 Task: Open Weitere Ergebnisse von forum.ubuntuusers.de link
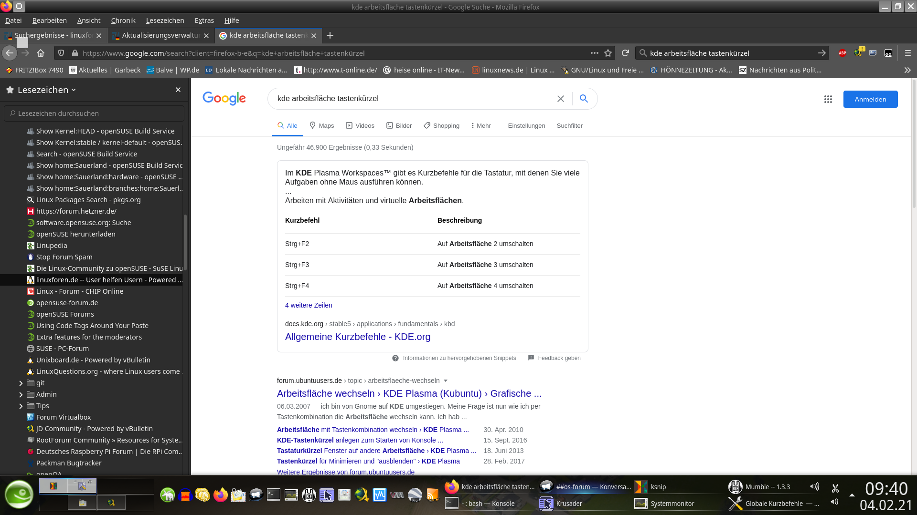pos(346,472)
